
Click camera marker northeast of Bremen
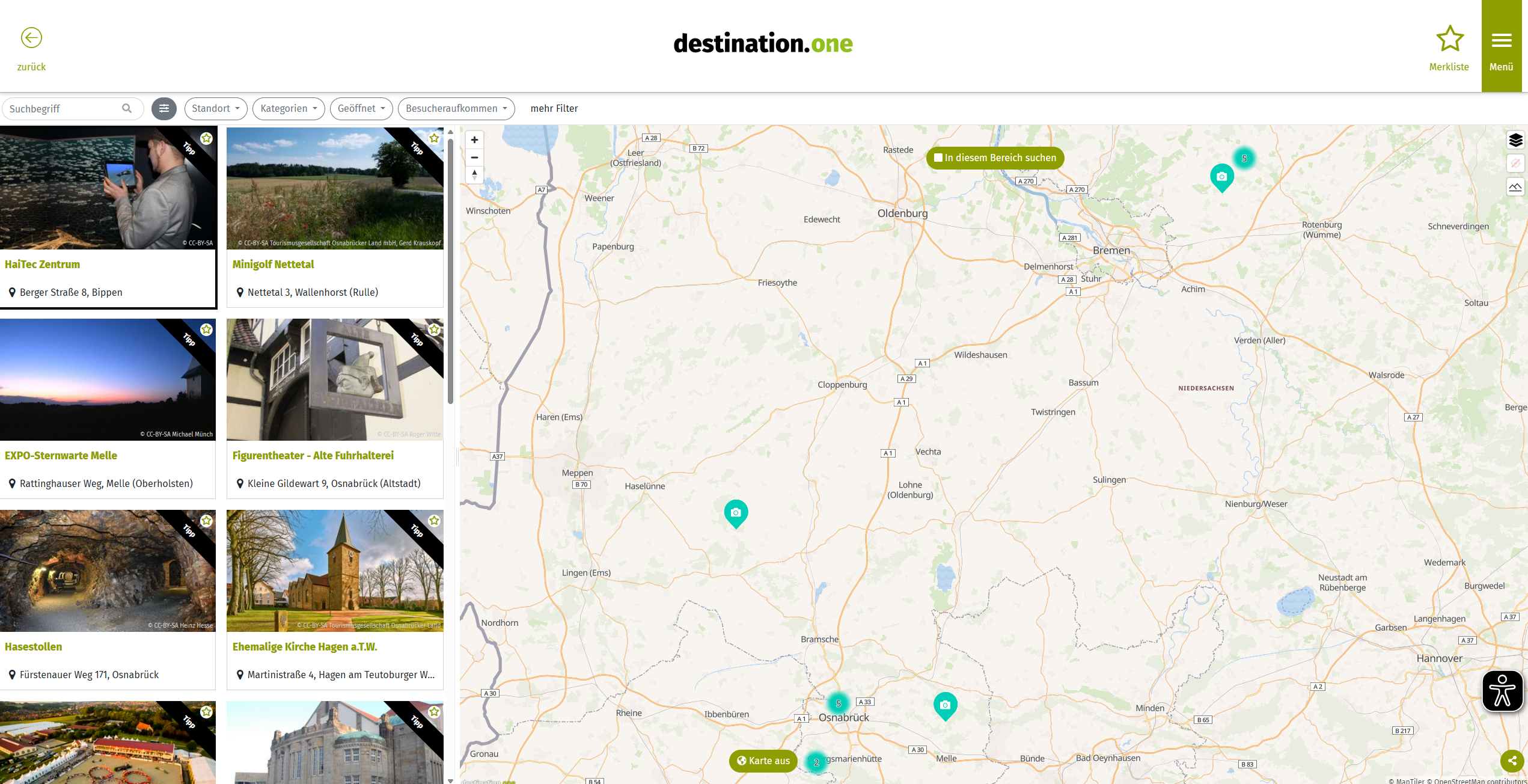pos(1221,177)
